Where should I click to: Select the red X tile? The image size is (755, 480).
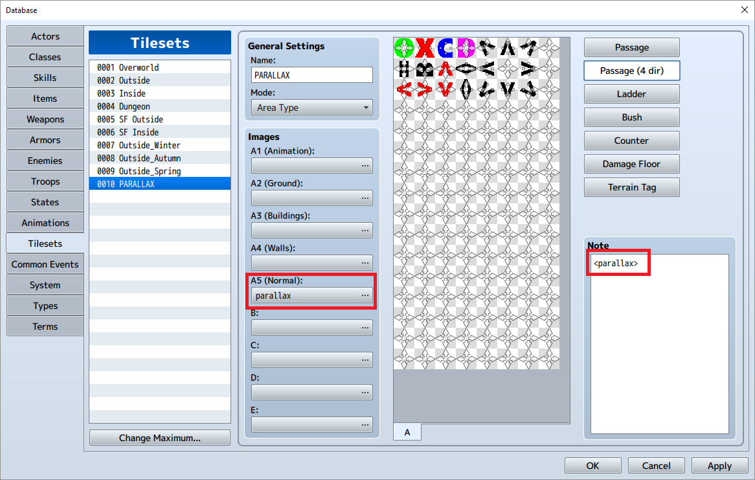point(425,48)
